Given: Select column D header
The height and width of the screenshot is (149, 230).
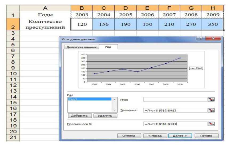Looking at the screenshot, I should [x=126, y=8].
